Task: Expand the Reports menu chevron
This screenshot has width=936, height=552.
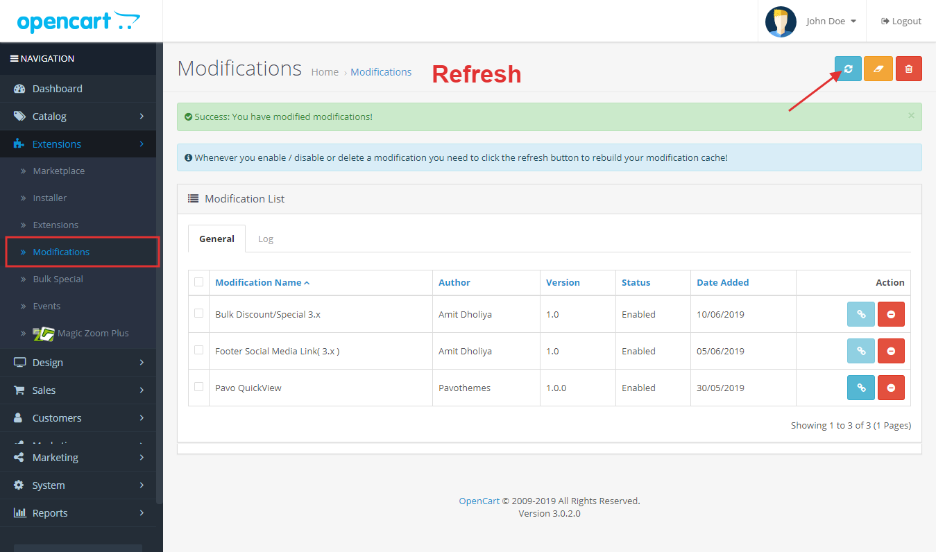Action: tap(142, 513)
